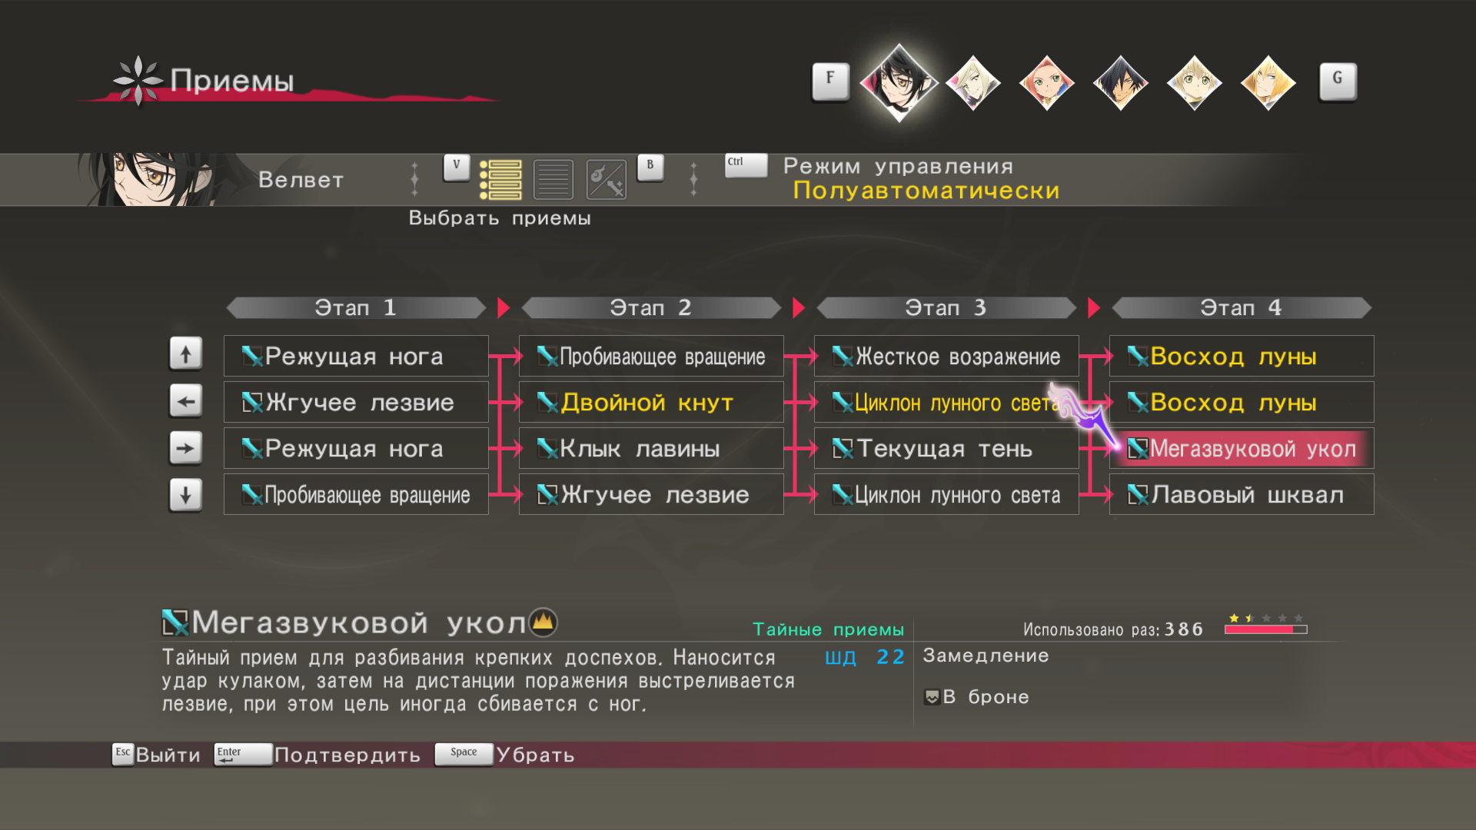Click the F key previous character button
This screenshot has width=1476, height=830.
830,81
